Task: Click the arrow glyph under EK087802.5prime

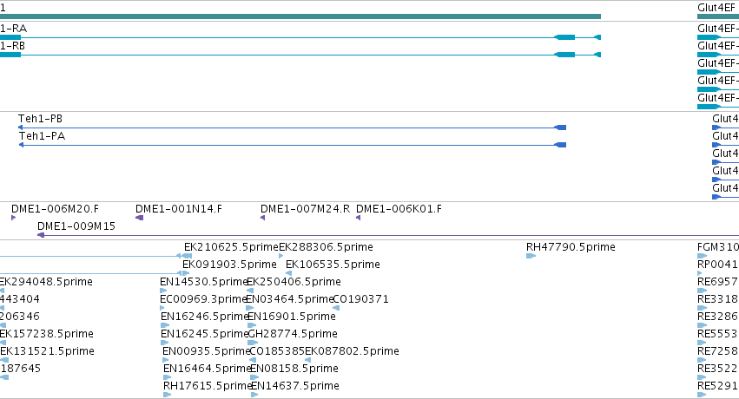Action: [307, 361]
